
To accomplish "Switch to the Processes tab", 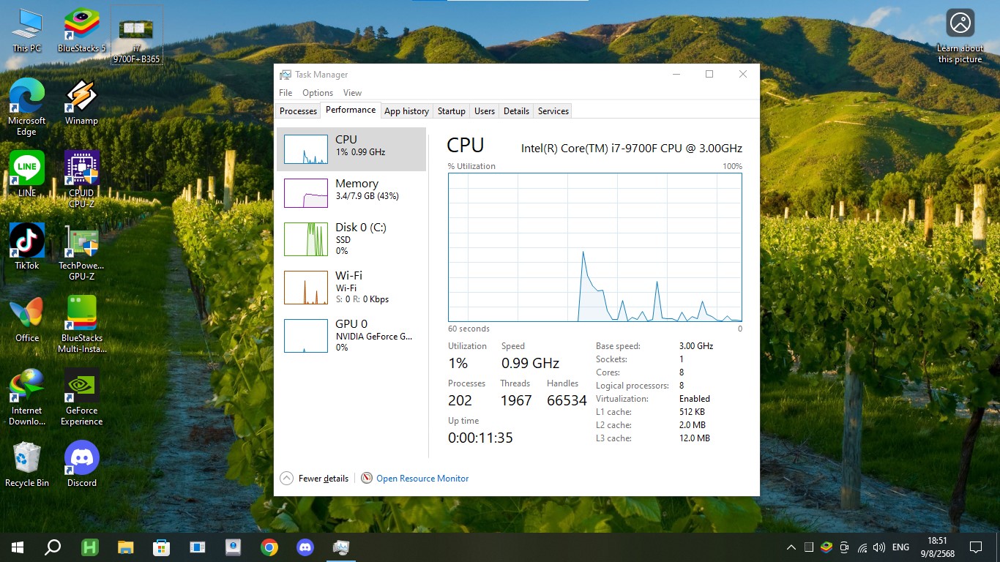I will click(299, 111).
